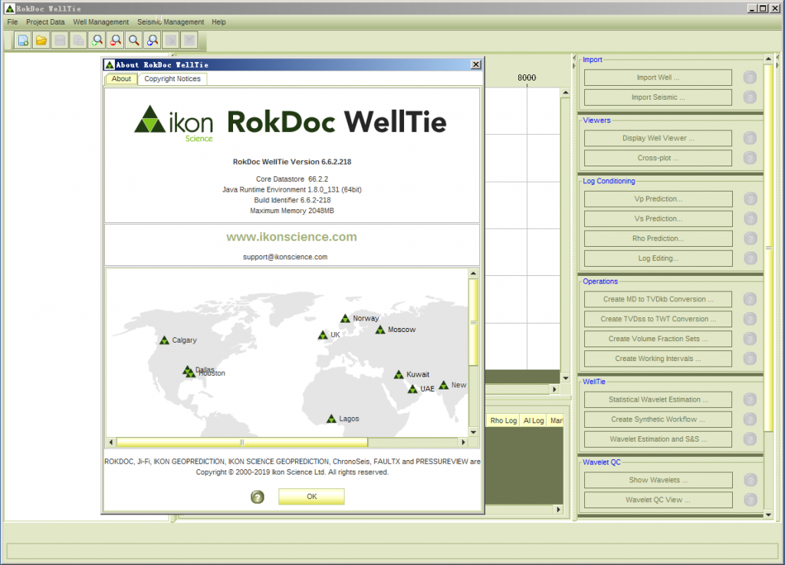Click the Create Synthetic Workflow button

tap(658, 419)
